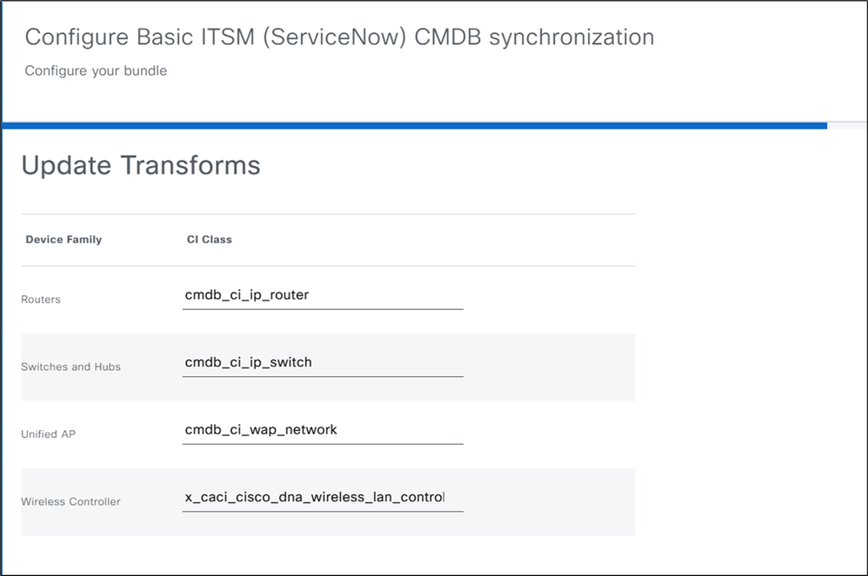The height and width of the screenshot is (576, 868).
Task: Click the Device Family column header
Action: click(x=63, y=240)
